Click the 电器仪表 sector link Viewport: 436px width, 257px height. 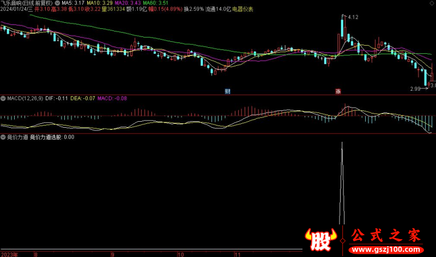tap(243, 9)
